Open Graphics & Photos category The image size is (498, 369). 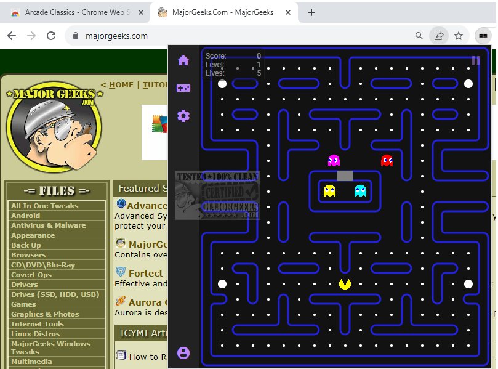pyautogui.click(x=57, y=314)
